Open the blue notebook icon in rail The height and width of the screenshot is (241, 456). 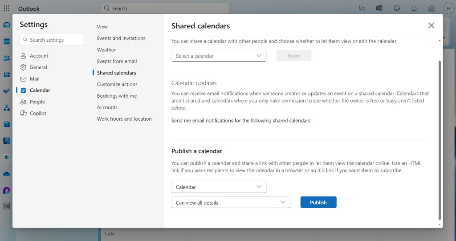click(6, 124)
